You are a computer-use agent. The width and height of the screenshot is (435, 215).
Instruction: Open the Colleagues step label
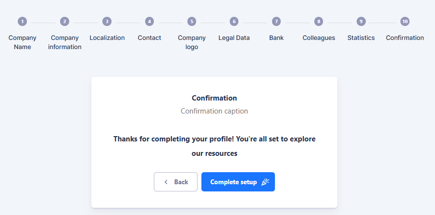[319, 38]
